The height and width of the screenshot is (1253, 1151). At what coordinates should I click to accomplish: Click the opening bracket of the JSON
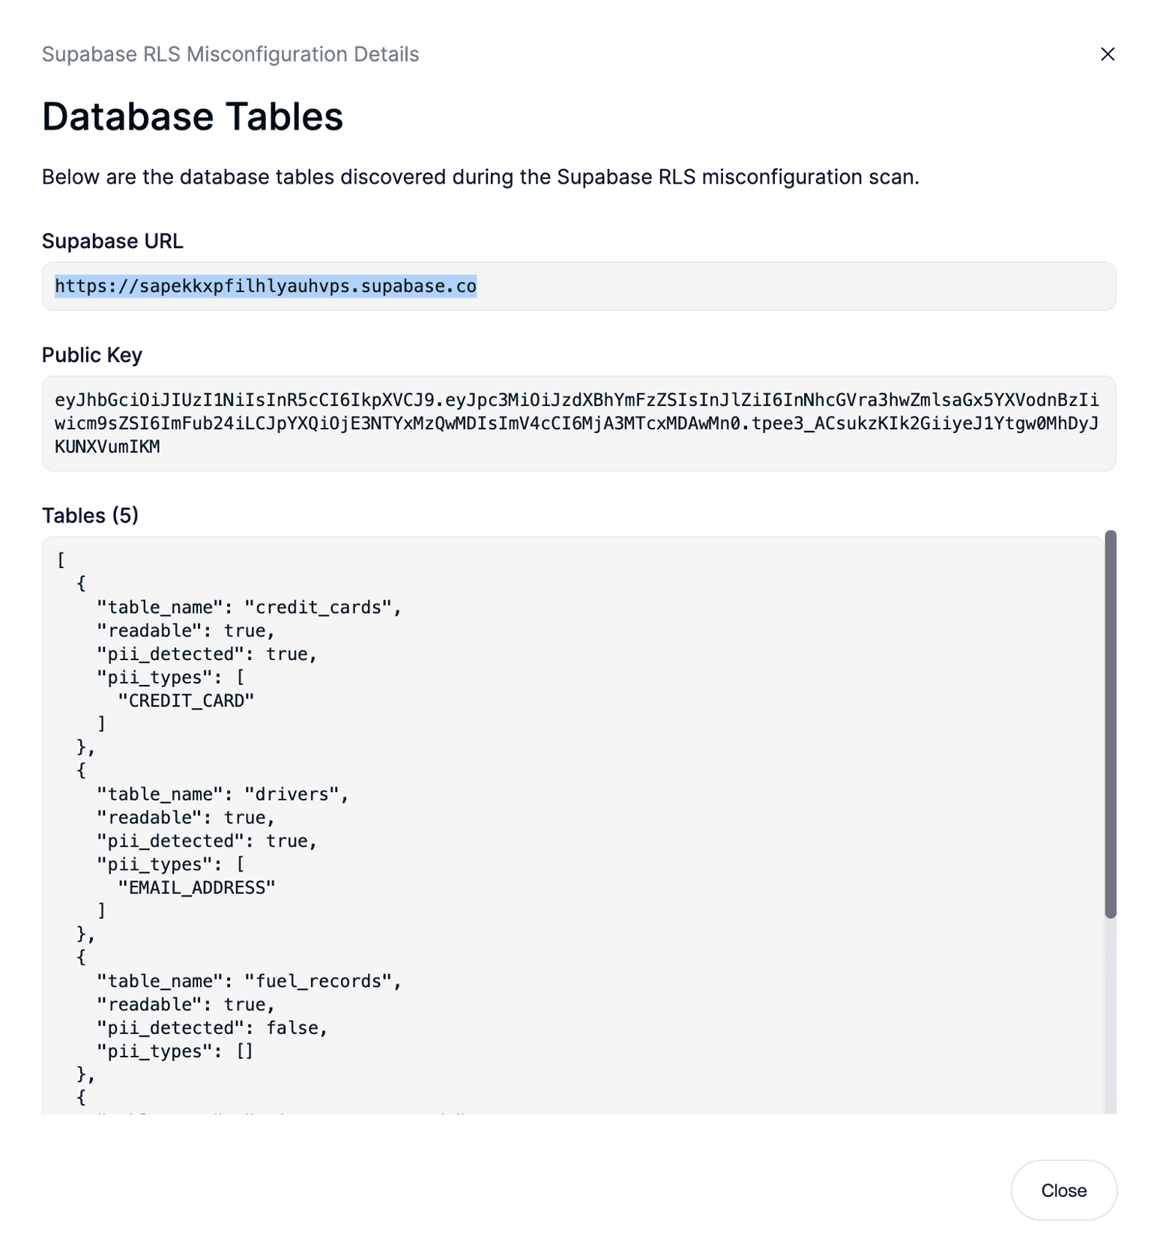61,560
